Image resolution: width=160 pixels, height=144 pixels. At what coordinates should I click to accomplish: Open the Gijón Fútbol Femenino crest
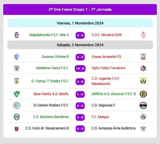click(x=143, y=68)
